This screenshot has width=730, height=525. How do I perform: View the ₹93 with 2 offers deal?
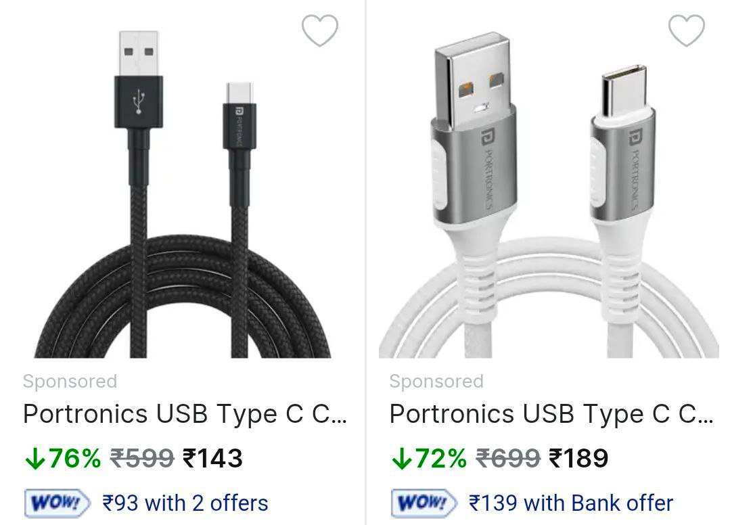[185, 503]
